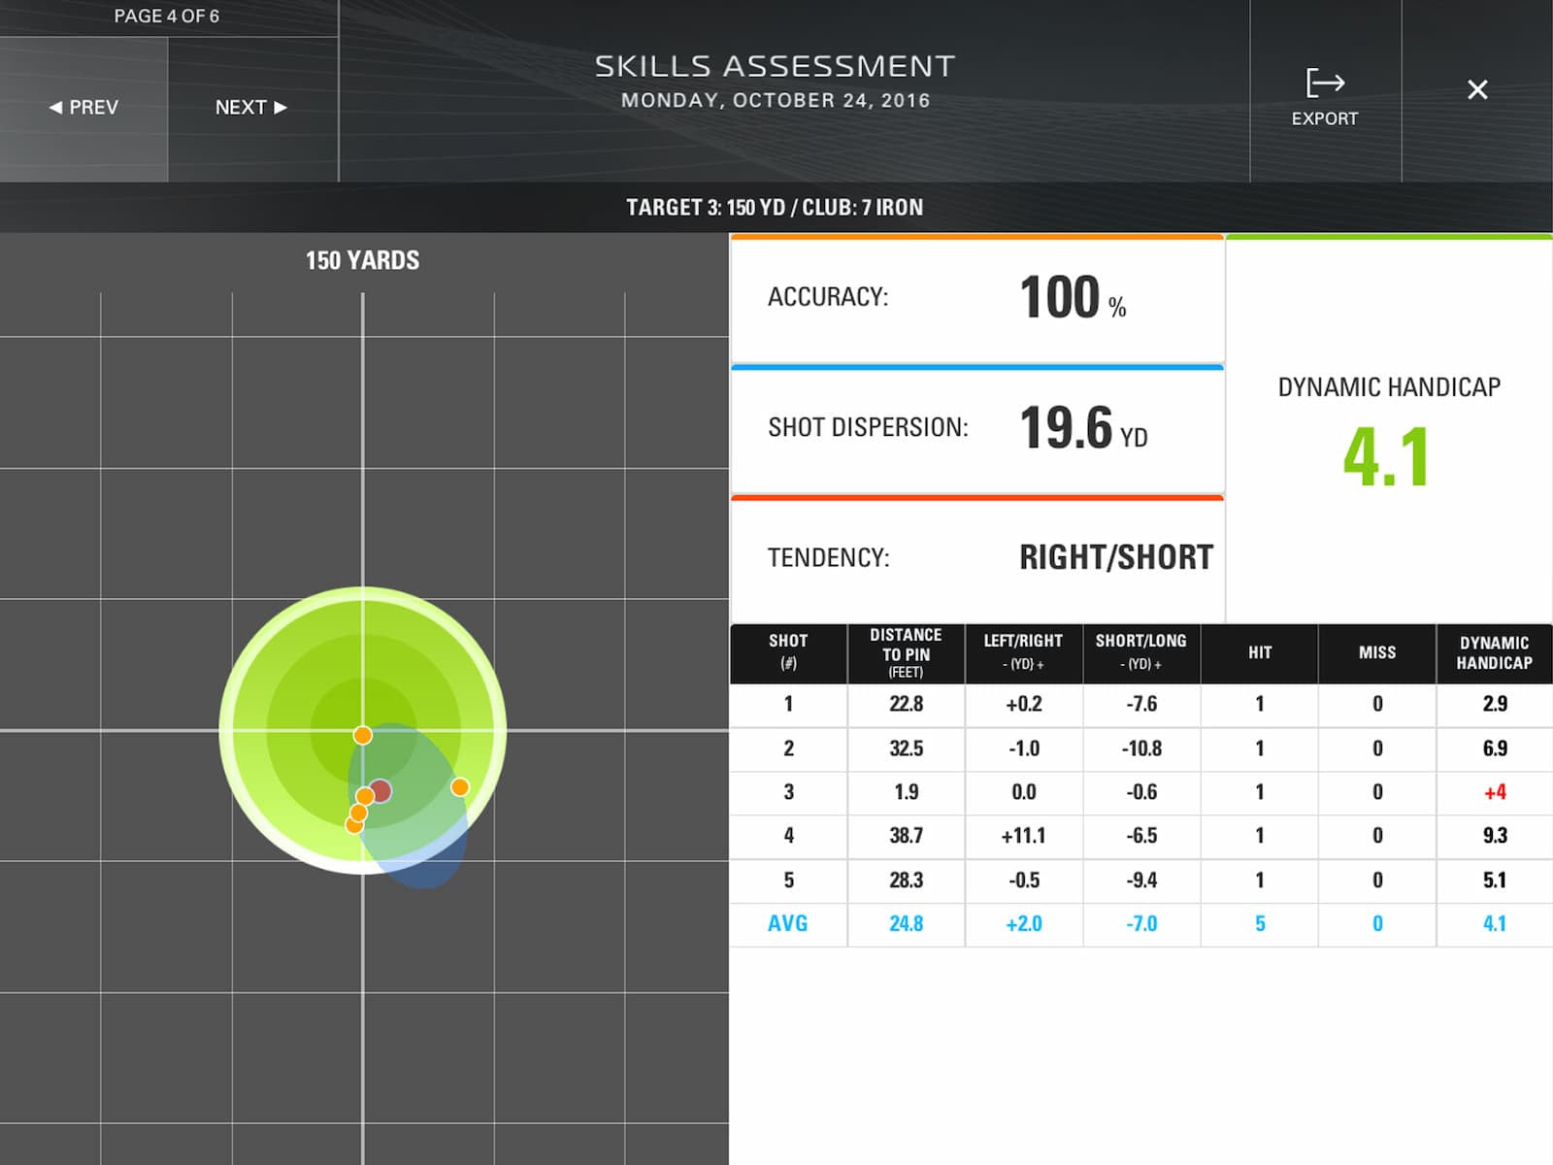Click the AVG summary row label
1553x1165 pixels.
coord(787,924)
